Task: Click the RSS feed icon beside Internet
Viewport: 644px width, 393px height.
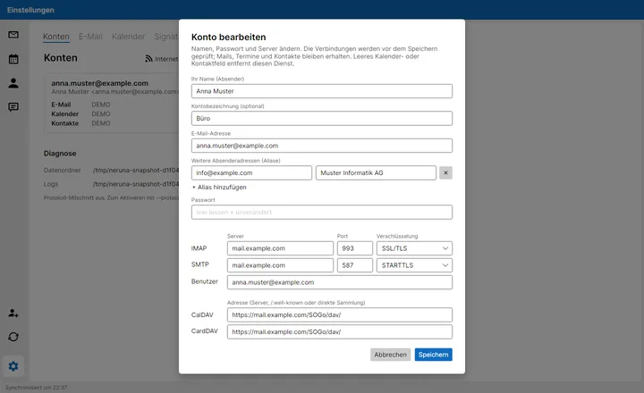Action: click(x=148, y=59)
